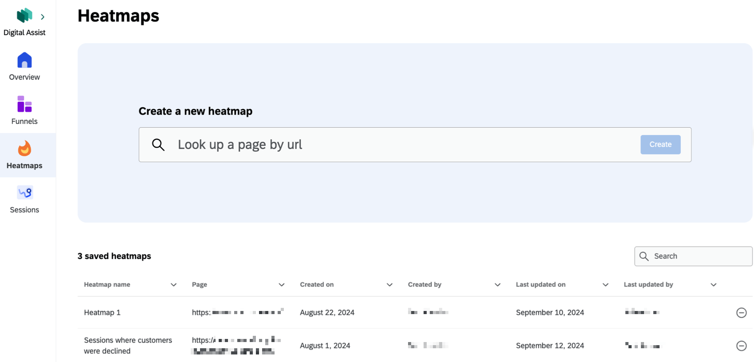Open Page column sort dropdown
Image resolution: width=754 pixels, height=362 pixels.
[281, 285]
